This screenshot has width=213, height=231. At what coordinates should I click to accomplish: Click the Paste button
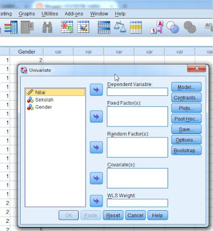pos(91,215)
